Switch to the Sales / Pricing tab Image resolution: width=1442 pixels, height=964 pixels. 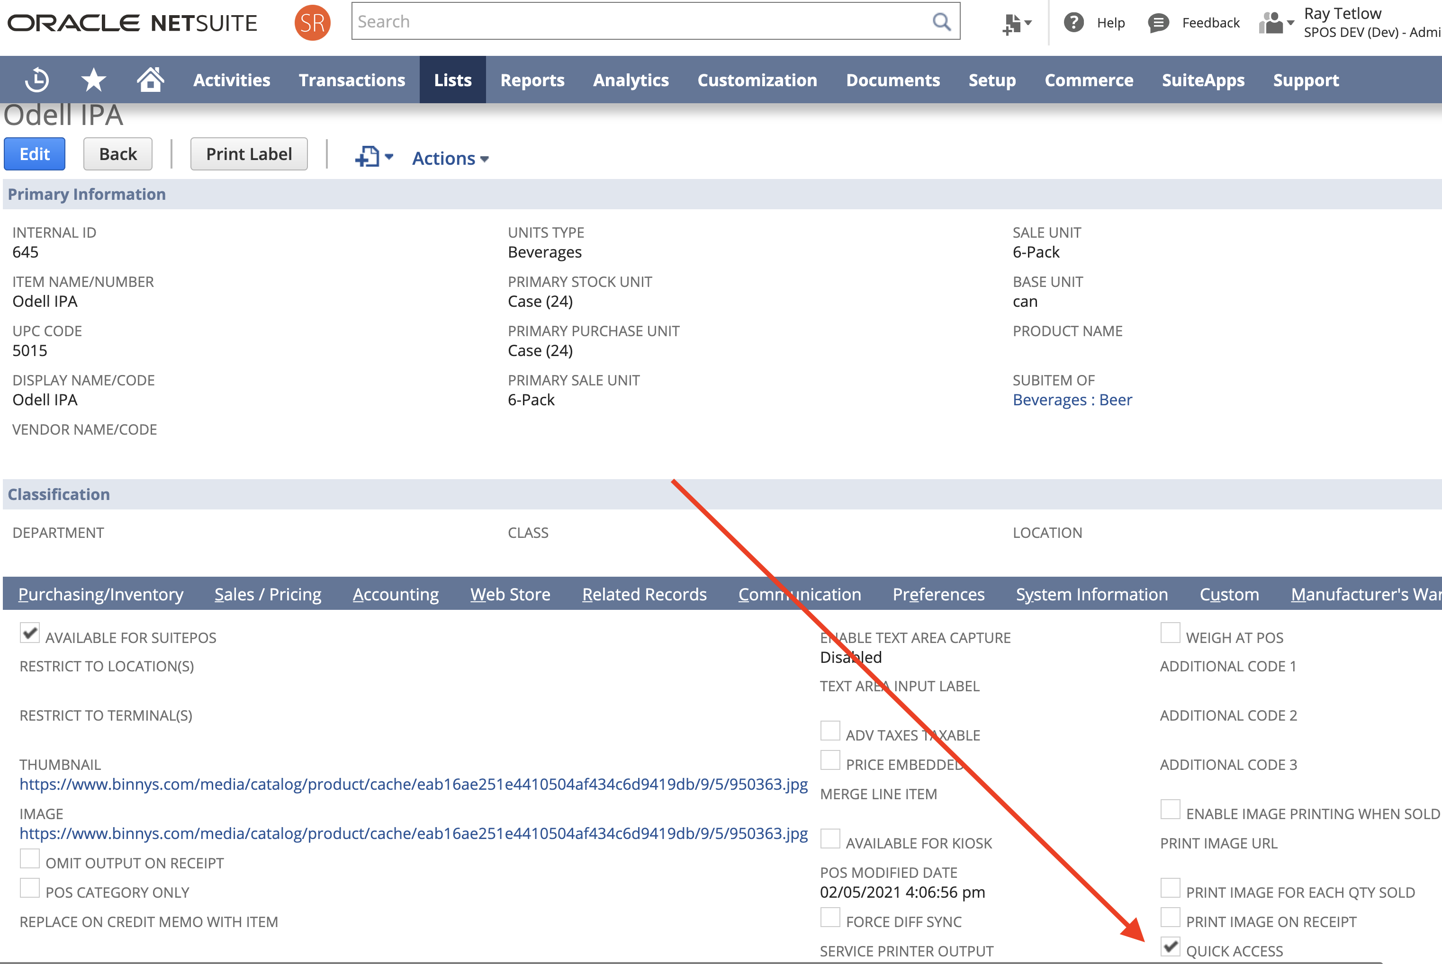tap(268, 595)
